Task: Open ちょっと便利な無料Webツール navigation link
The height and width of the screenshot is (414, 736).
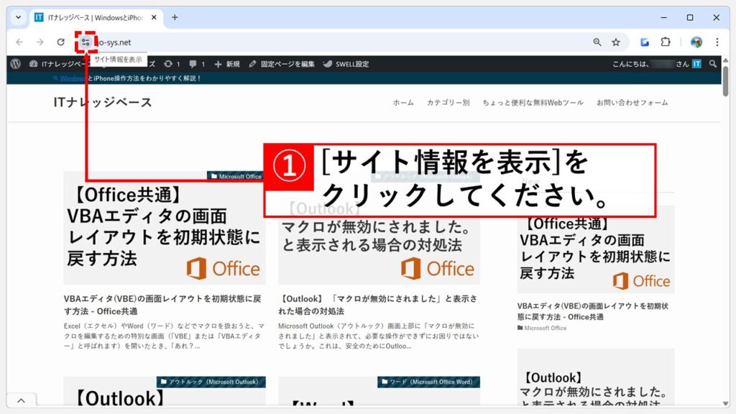Action: pyautogui.click(x=533, y=102)
